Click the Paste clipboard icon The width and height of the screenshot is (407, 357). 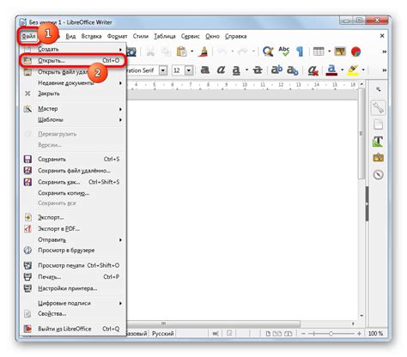[x=181, y=51]
